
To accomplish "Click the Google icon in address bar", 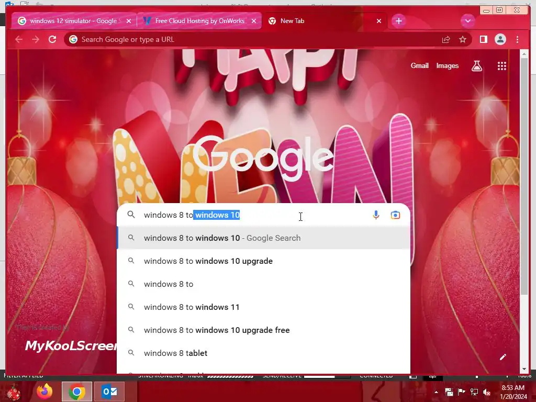I will tap(73, 40).
